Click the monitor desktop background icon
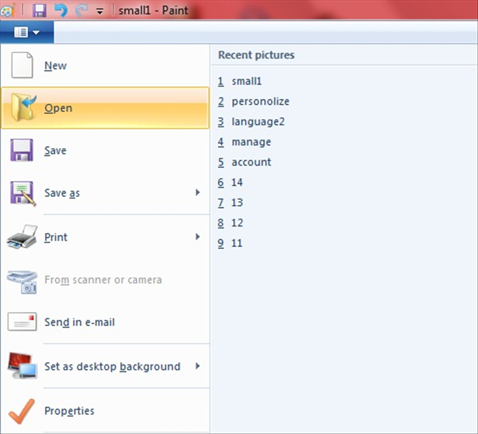Screen dimensions: 478x434 (x=23, y=366)
